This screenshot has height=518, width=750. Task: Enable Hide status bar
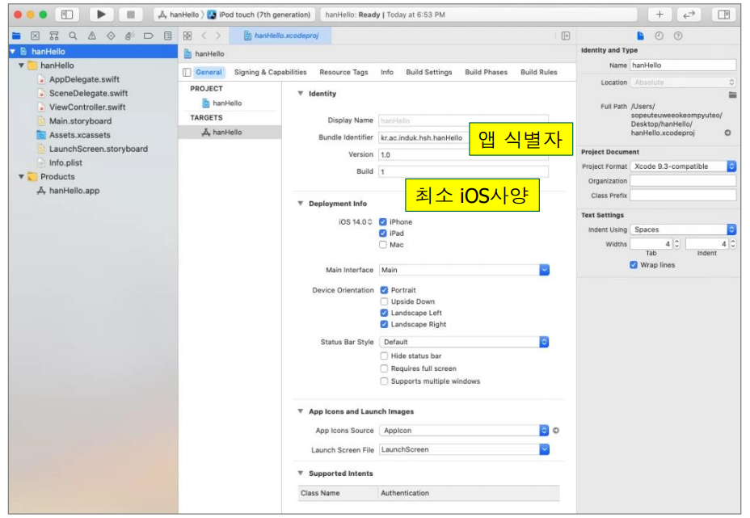click(x=384, y=356)
